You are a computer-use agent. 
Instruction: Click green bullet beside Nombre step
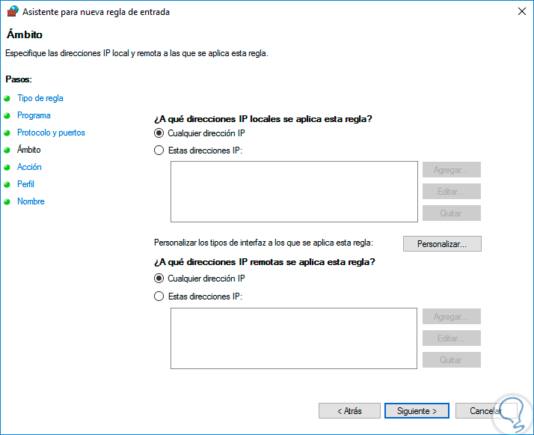7,201
